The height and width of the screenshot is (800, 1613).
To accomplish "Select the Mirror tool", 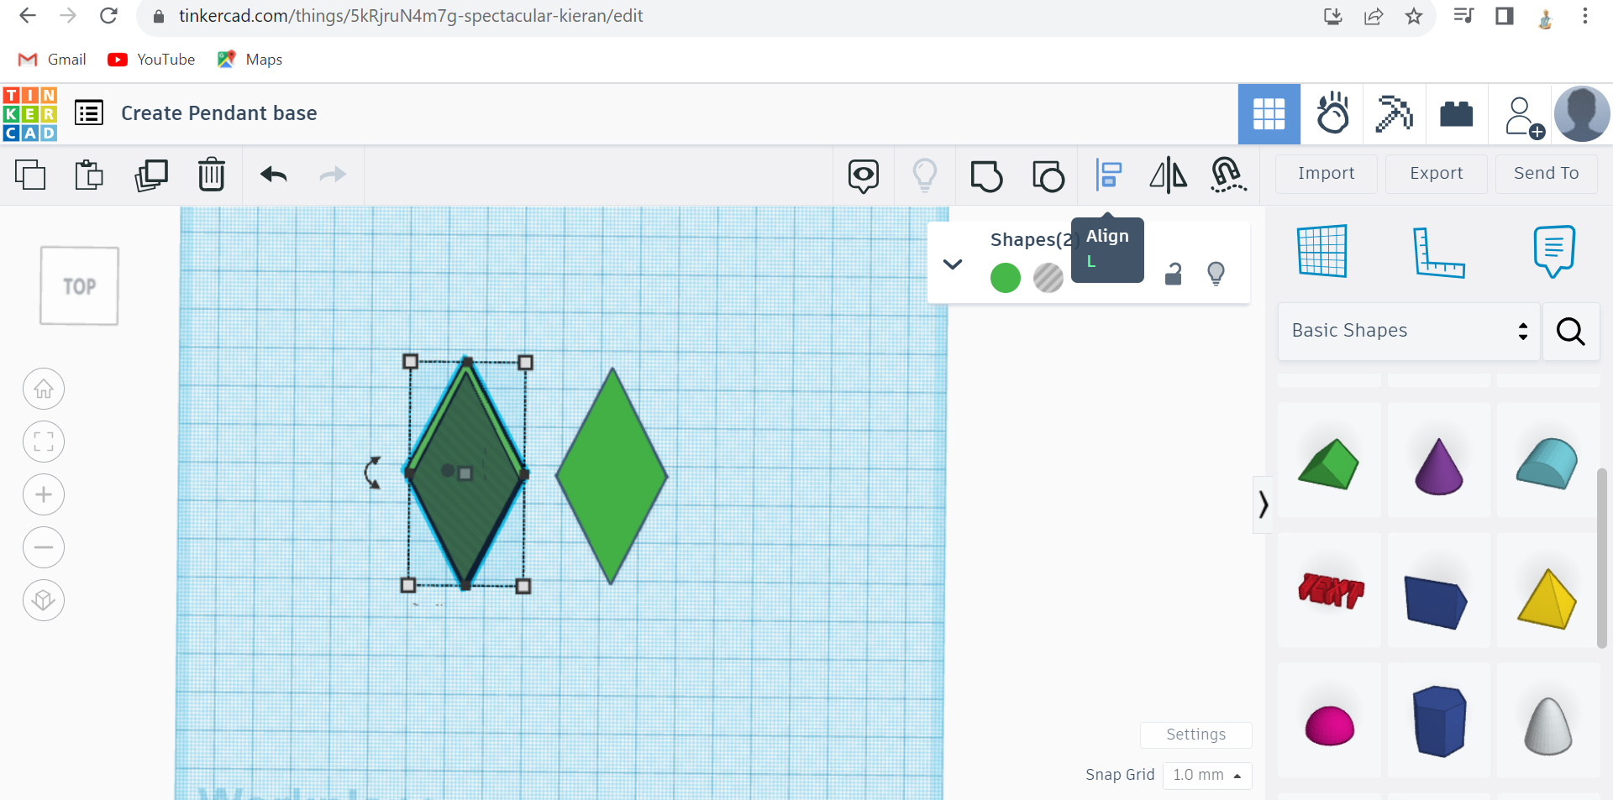I will [x=1169, y=175].
